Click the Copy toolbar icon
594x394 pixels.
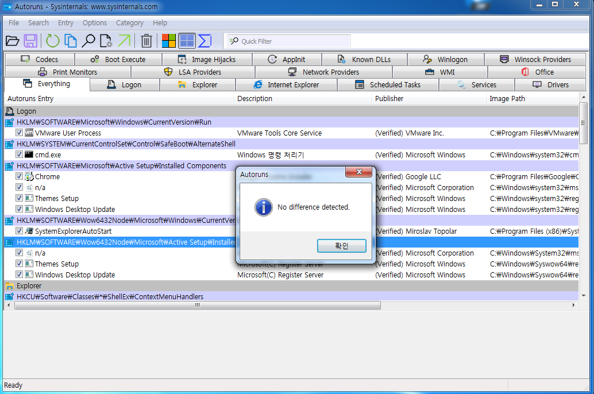click(71, 41)
